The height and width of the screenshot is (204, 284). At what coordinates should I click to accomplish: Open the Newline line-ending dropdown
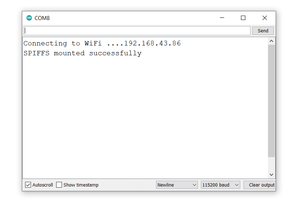coord(177,185)
